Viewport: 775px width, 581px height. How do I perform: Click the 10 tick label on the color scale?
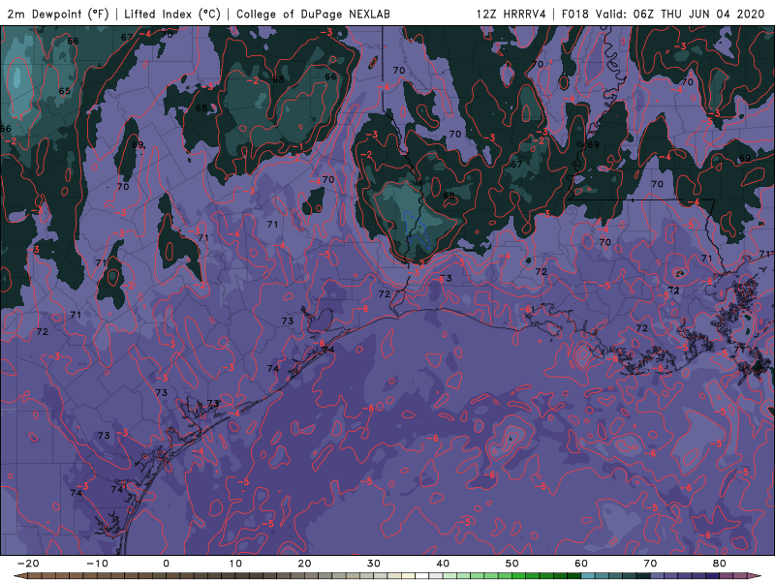coord(235,564)
